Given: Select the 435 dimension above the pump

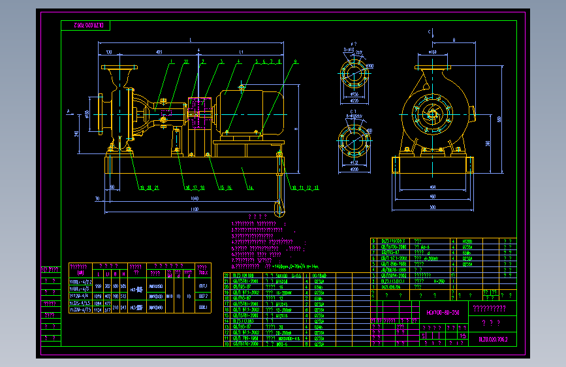Looking at the screenshot, I should 159,52.
